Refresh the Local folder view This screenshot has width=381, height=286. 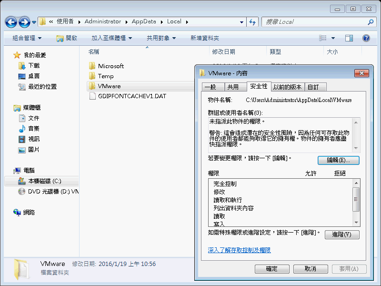252,22
